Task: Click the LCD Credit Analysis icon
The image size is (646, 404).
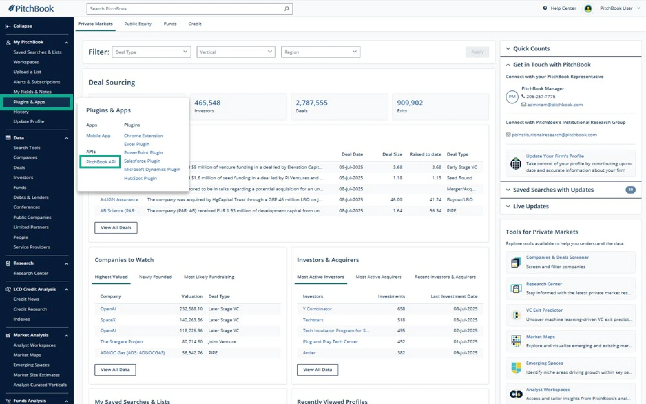Action: [8, 289]
